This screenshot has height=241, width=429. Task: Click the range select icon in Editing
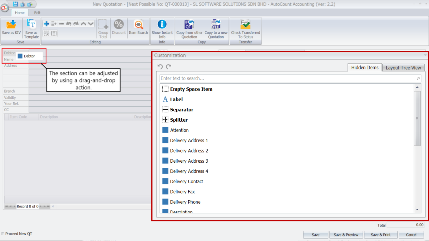(47, 33)
